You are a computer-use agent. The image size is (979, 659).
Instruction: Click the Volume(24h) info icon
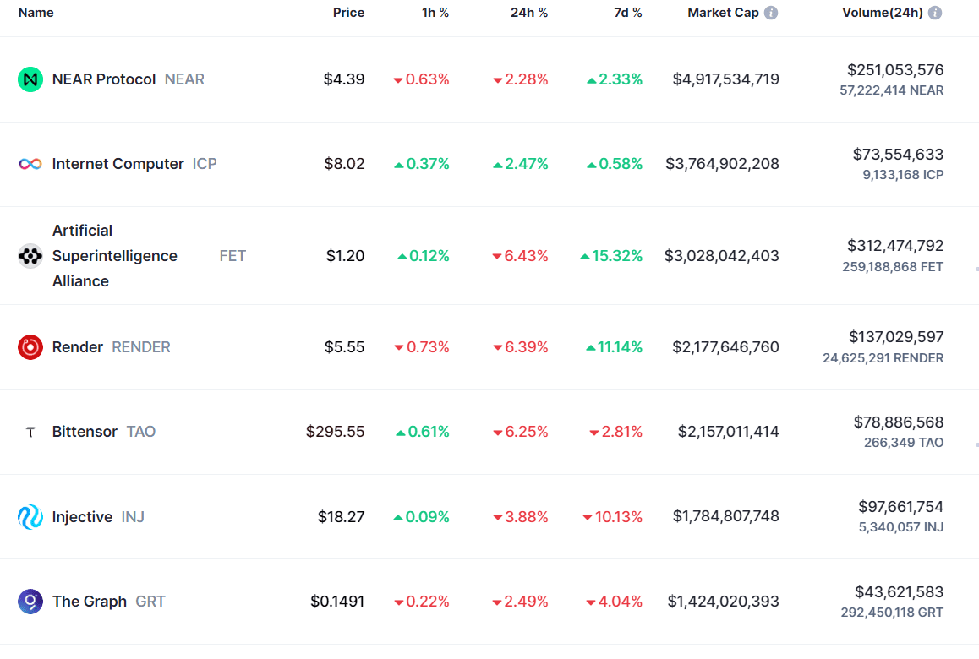pos(935,13)
